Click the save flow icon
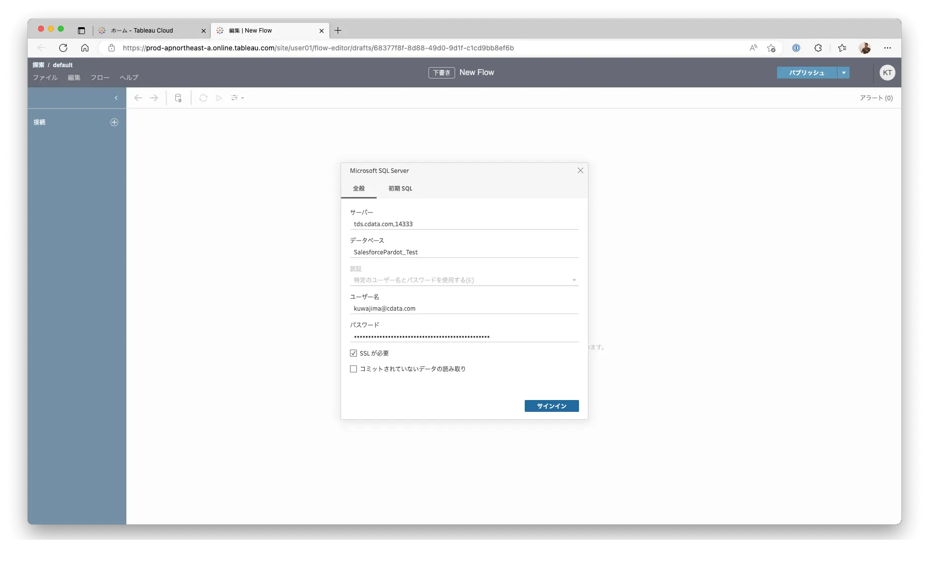The height and width of the screenshot is (561, 929). pos(178,98)
